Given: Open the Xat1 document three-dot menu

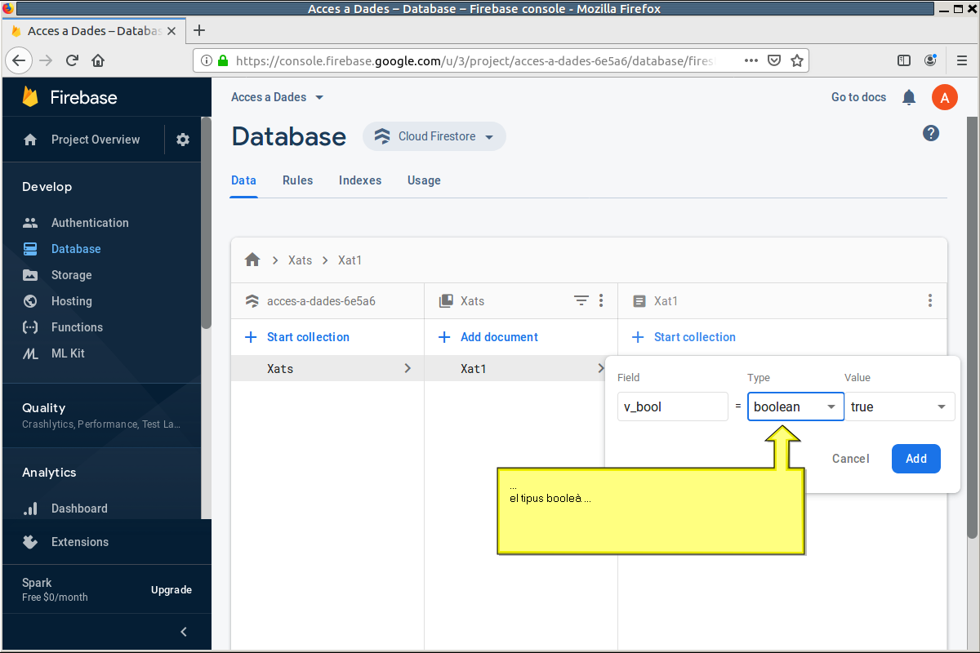Looking at the screenshot, I should 930,300.
